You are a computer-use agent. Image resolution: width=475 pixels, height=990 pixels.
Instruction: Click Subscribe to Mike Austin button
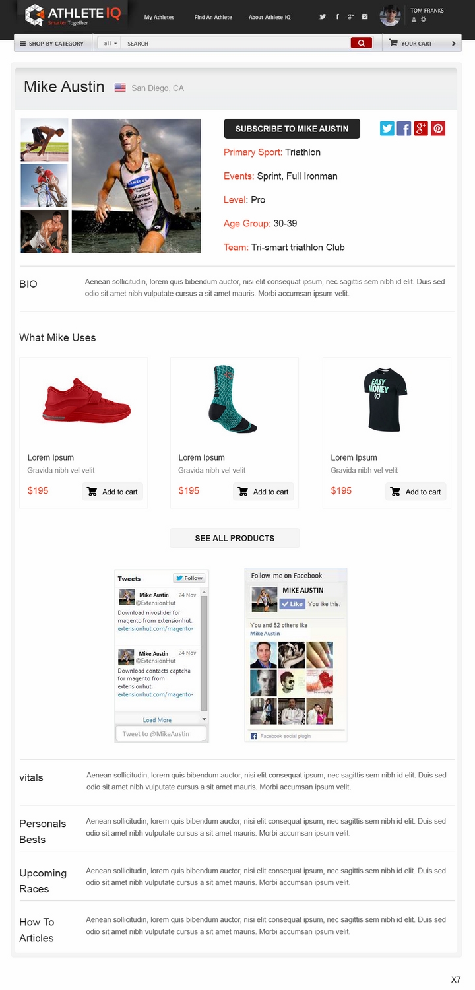pyautogui.click(x=292, y=129)
